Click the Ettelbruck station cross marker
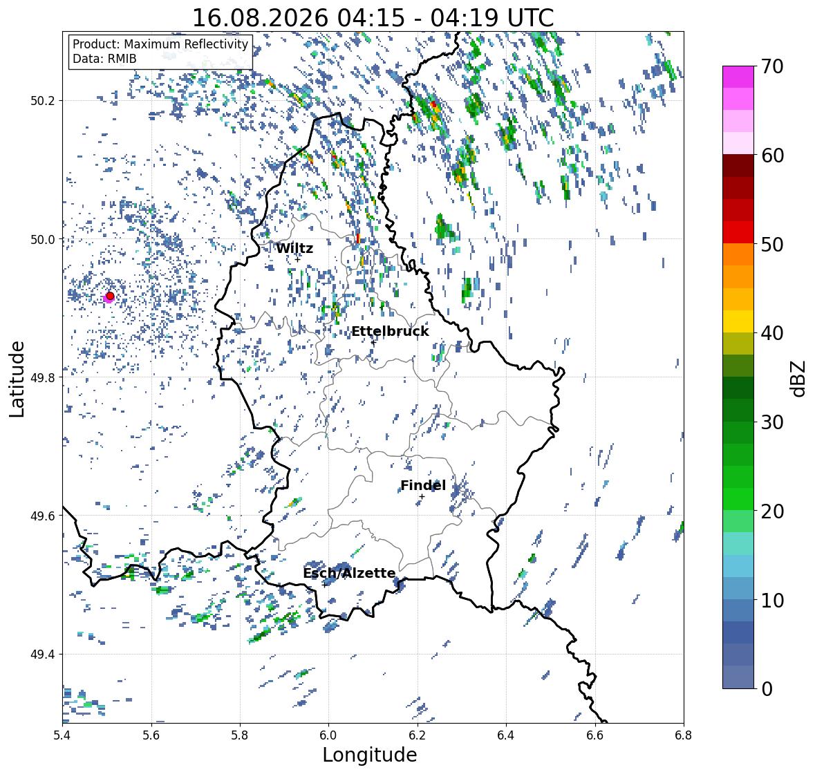Image resolution: width=815 pixels, height=772 pixels. pos(373,342)
